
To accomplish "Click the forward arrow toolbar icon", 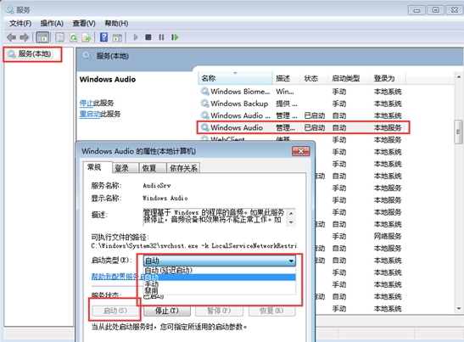I will [x=25, y=37].
